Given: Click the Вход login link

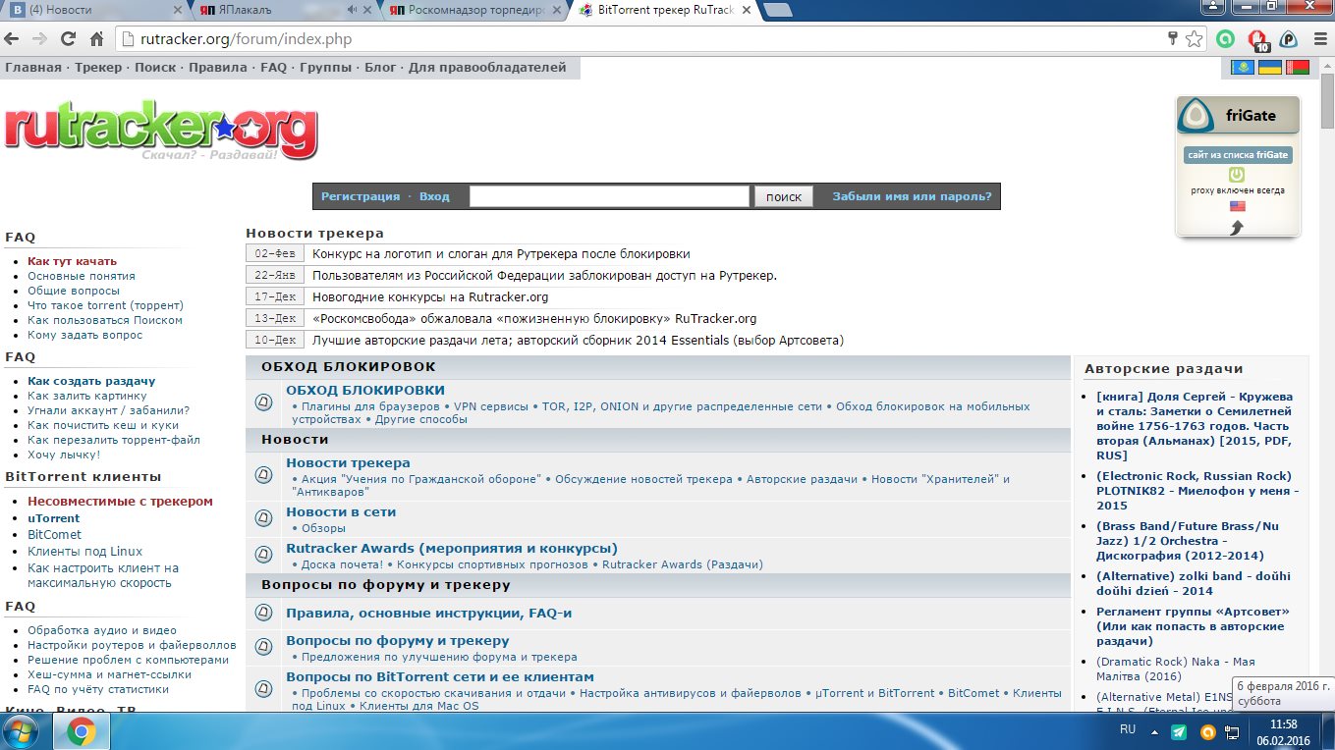Looking at the screenshot, I should 434,196.
